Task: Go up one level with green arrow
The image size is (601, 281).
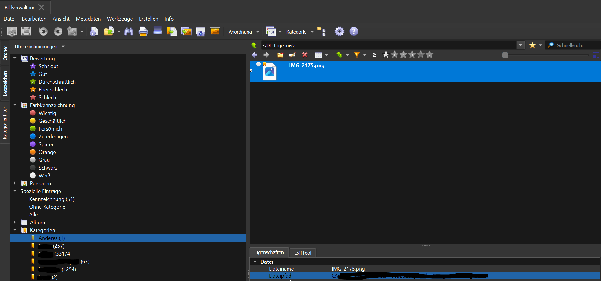Action: 254,45
